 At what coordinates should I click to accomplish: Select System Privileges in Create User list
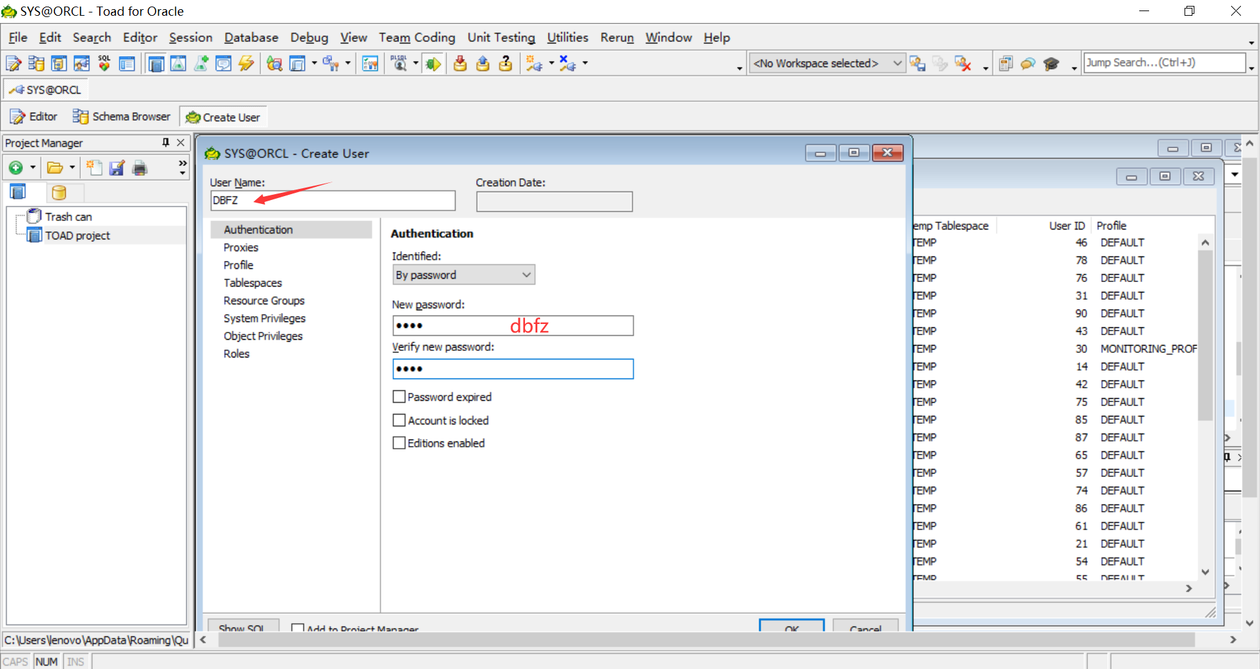[x=264, y=318]
